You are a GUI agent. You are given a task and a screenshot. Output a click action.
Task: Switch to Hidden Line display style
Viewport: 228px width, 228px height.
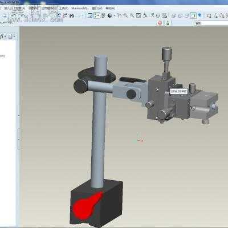180,15
